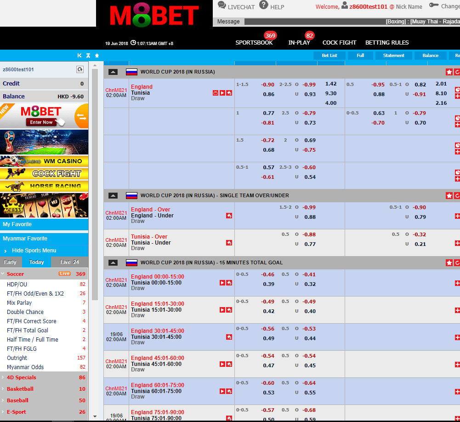
Task: Click the sidebar vertical scrollbar thumb
Action: coord(95,185)
